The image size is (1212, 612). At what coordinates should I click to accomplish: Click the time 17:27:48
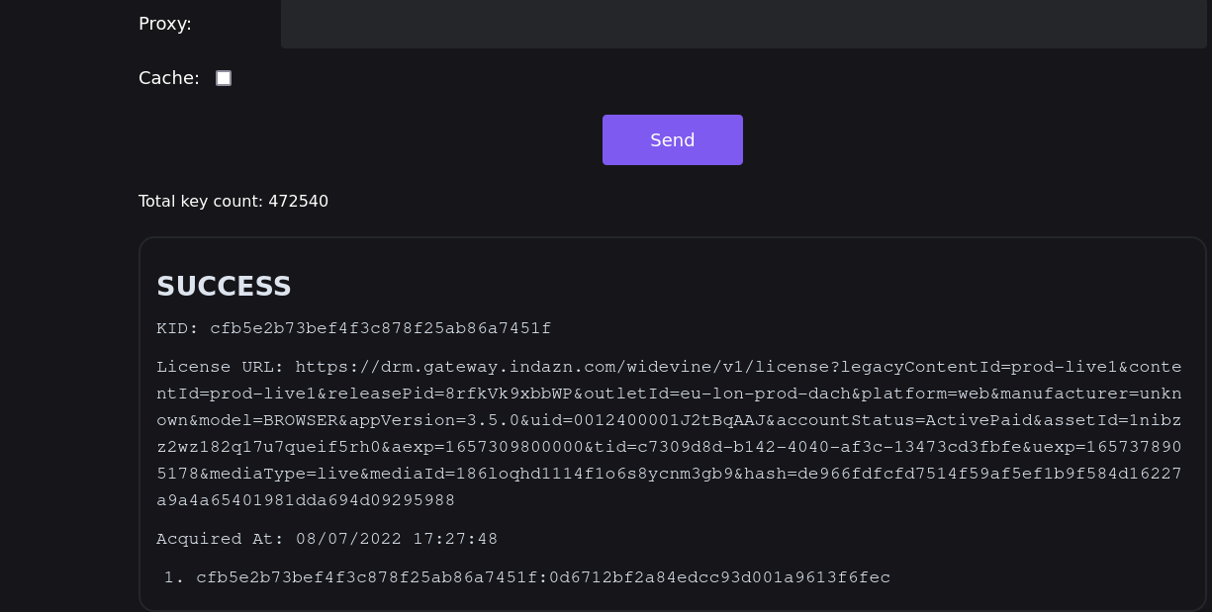(x=455, y=539)
